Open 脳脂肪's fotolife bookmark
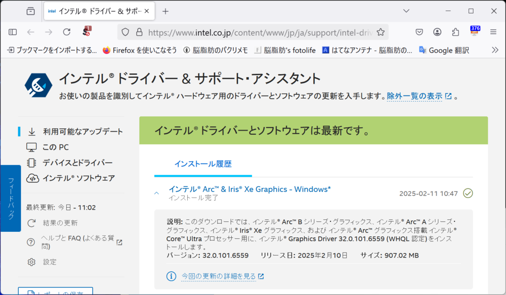Screen dimensions: 506x295 285,50
